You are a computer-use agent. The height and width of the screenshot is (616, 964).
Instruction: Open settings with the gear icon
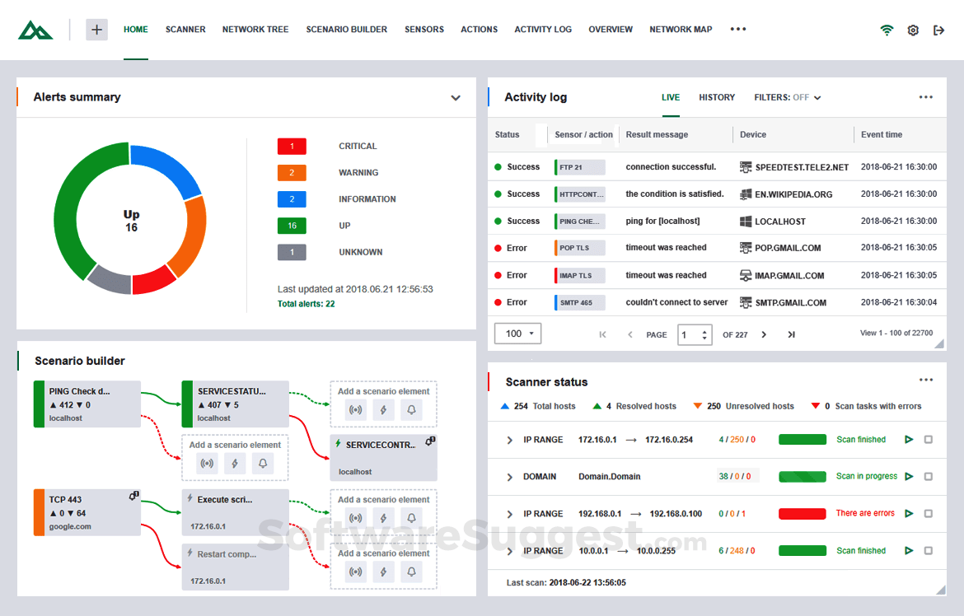point(913,30)
